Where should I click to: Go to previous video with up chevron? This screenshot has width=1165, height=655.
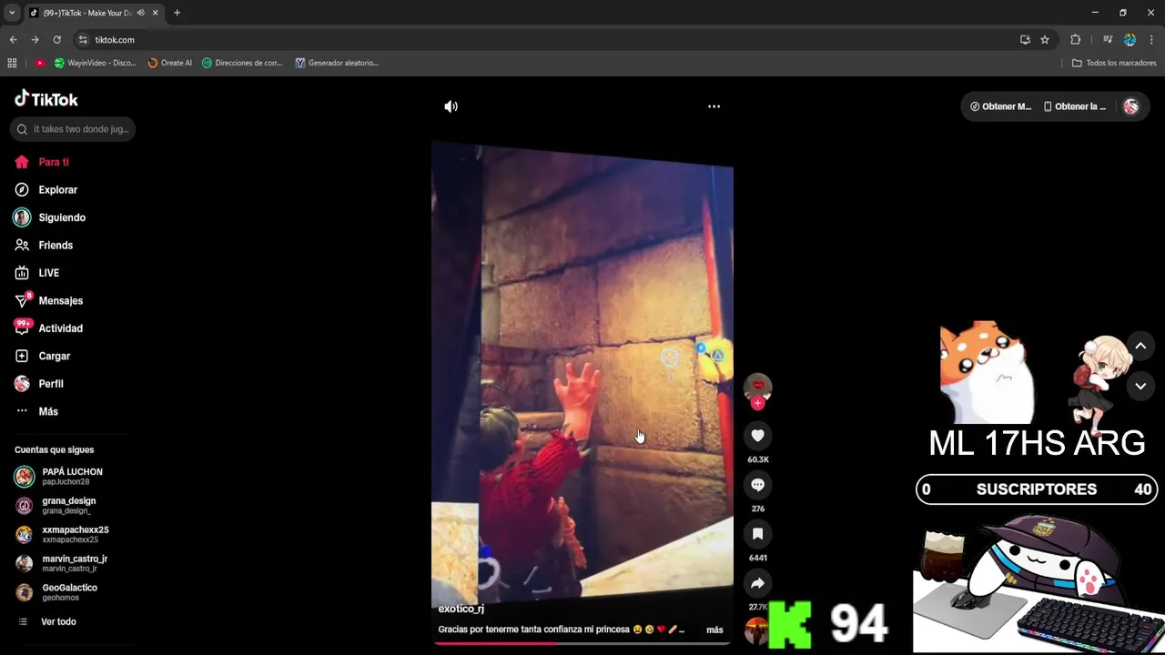[x=1140, y=346]
